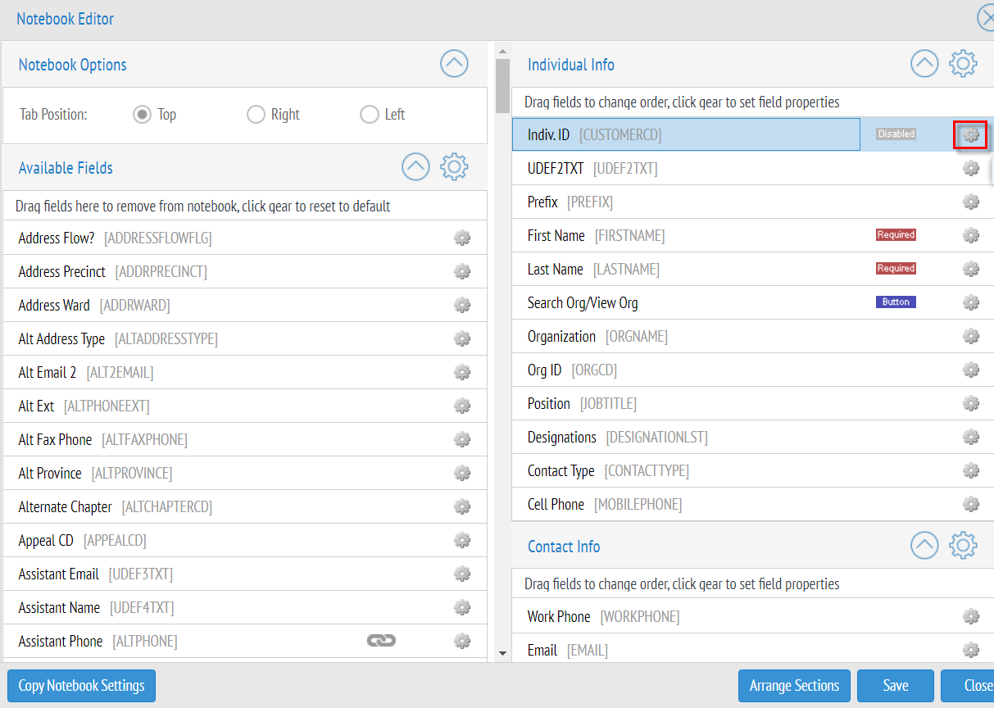Collapse the Contact Info section
The image size is (994, 708).
click(x=924, y=546)
